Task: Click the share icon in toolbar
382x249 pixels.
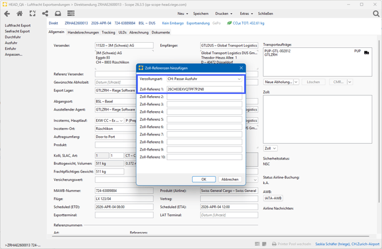Action: tap(45, 14)
